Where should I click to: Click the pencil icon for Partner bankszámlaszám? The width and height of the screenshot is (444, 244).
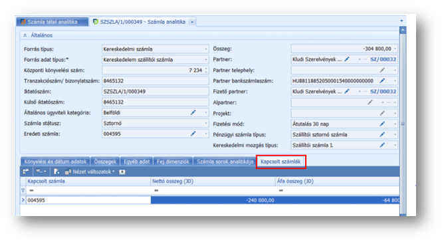tap(382, 80)
